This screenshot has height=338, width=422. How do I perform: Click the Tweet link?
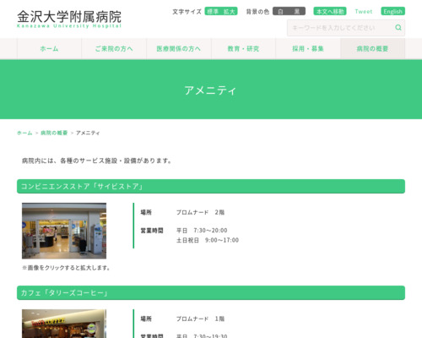pos(364,12)
